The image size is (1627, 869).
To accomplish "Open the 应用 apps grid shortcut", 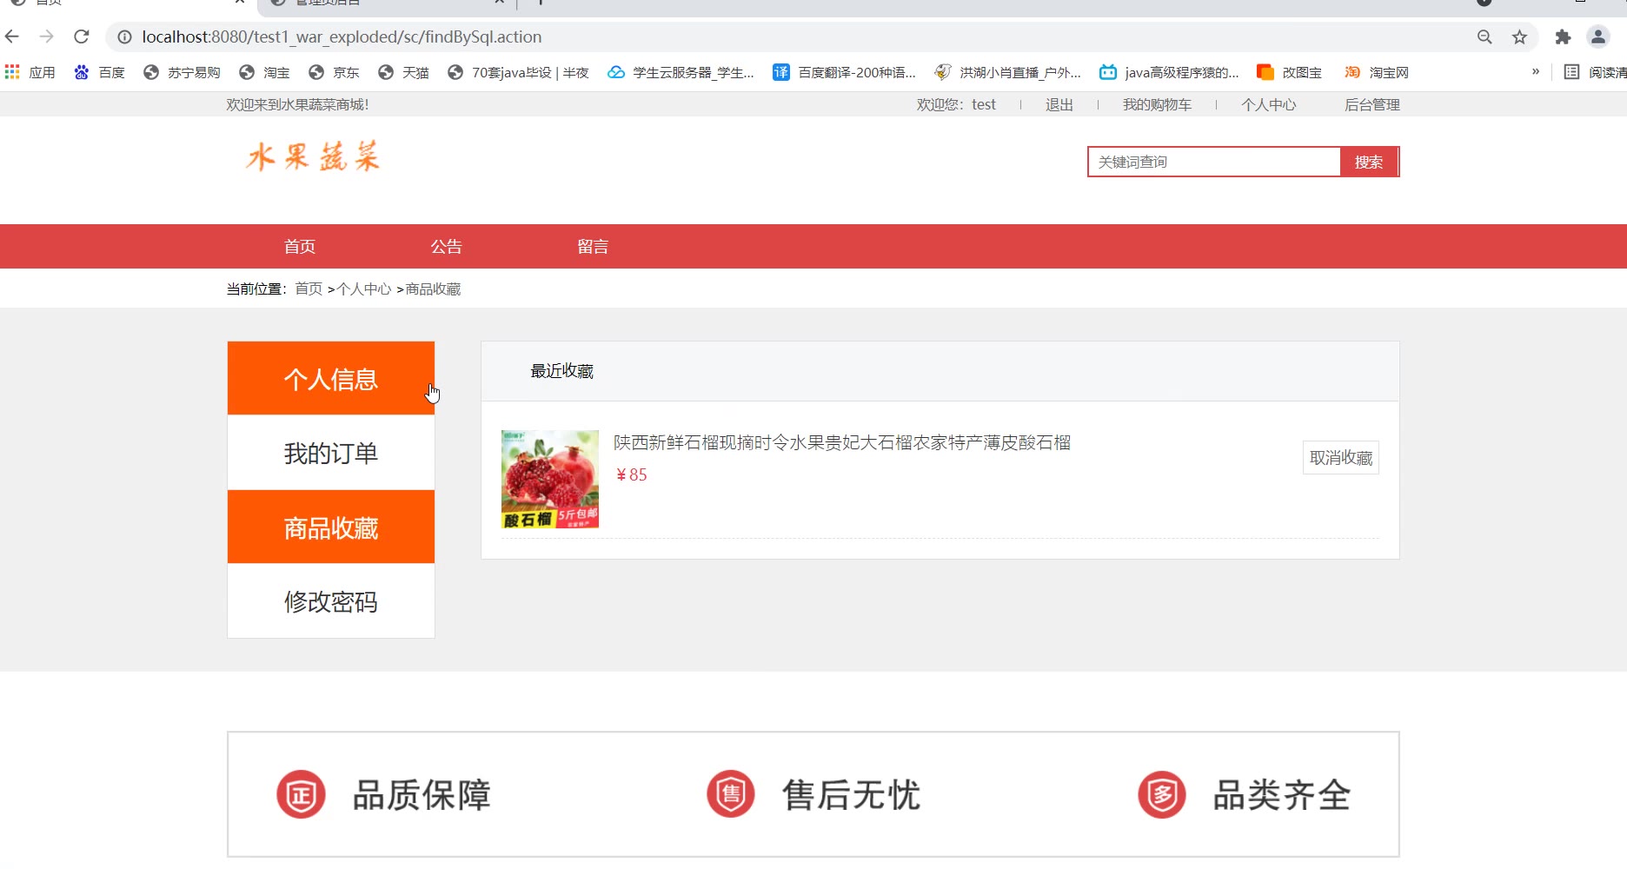I will (x=30, y=72).
